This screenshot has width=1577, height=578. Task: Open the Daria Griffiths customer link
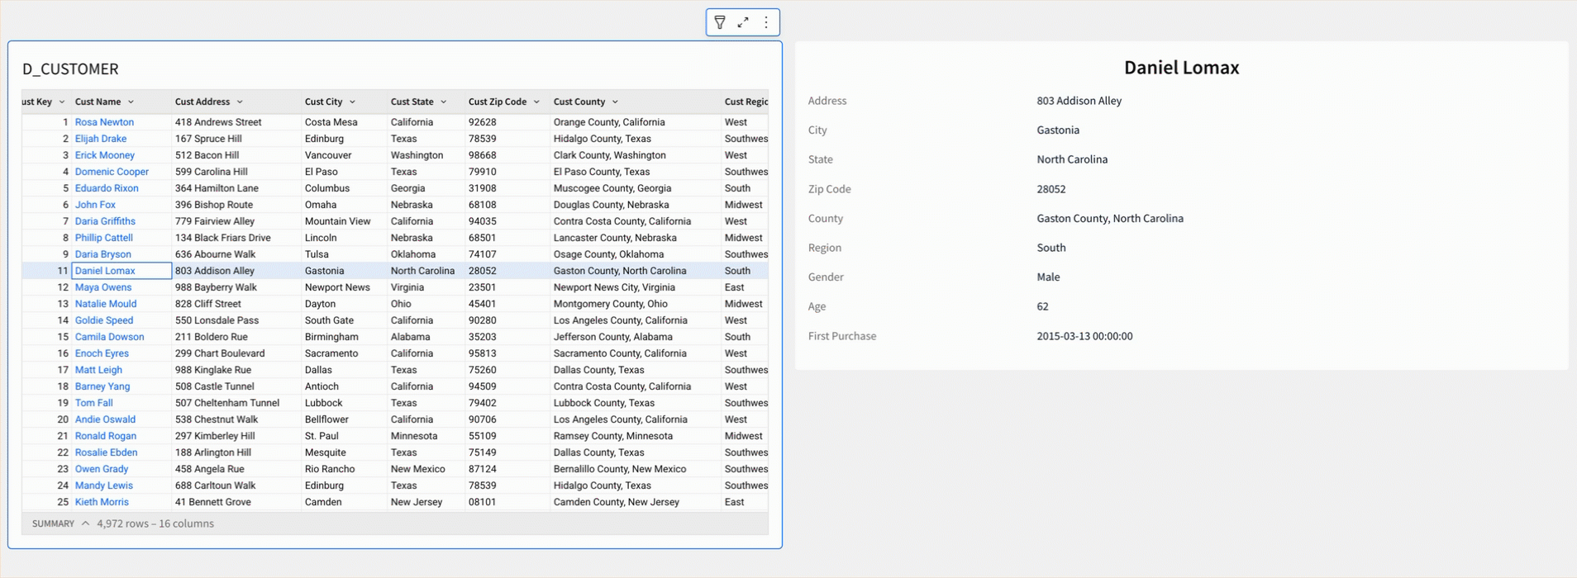[105, 221]
